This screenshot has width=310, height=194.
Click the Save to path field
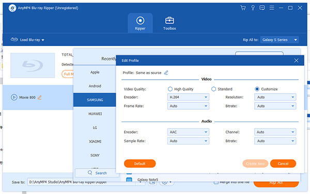[x=82, y=182]
